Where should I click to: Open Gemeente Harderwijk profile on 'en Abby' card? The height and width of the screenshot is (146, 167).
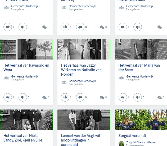(82, 6)
